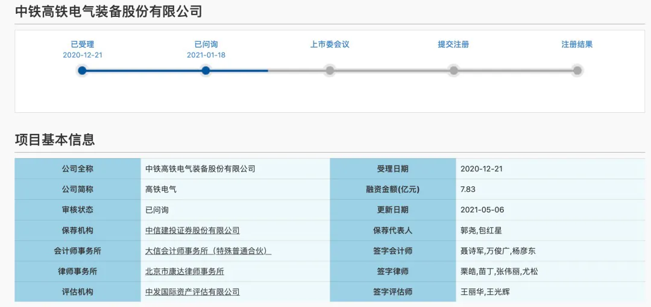Viewport: 651px width, 307px height.
Task: Select the 注册结果 stage label
Action: [577, 45]
